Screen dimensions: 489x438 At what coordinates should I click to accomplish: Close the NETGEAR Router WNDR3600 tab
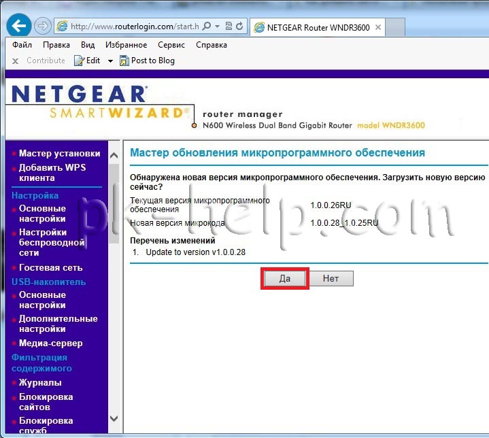378,27
